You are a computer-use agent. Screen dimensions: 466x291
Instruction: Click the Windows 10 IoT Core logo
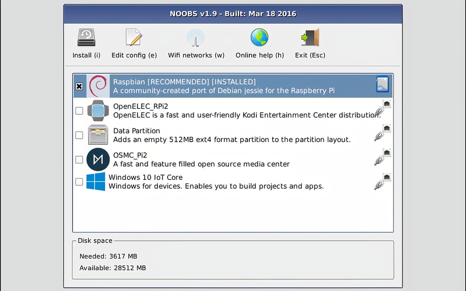point(96,181)
